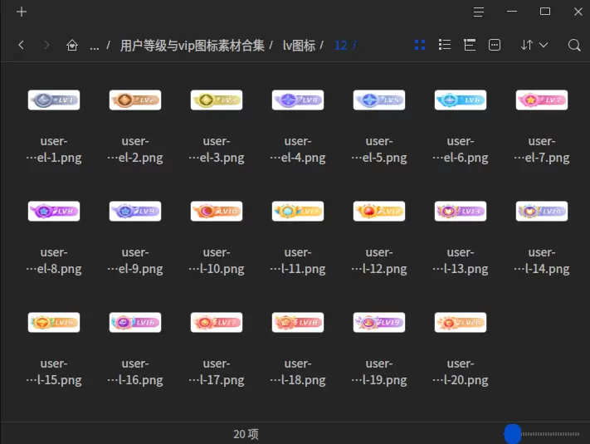
Task: Switch to icon grid view
Action: pyautogui.click(x=420, y=45)
